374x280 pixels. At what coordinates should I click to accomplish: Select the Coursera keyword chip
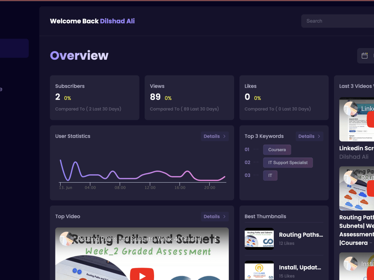click(277, 149)
